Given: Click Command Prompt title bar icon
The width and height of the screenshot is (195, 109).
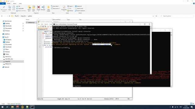Looking at the screenshot, I should (54, 24).
